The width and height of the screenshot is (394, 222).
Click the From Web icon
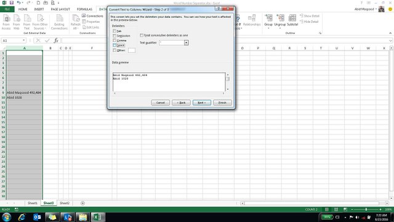17,18
